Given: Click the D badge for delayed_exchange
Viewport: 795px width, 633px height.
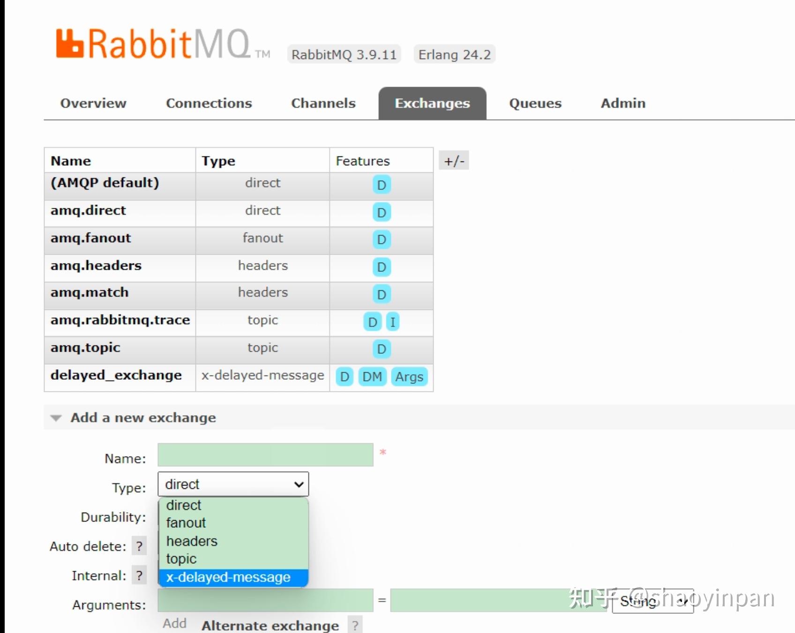Looking at the screenshot, I should point(345,377).
